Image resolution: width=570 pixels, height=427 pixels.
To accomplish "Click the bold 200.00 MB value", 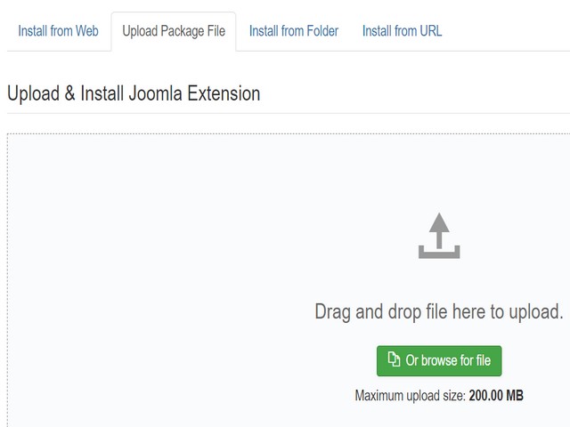I will tap(496, 395).
